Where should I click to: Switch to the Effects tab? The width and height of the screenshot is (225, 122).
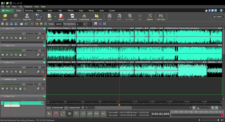tap(70, 11)
